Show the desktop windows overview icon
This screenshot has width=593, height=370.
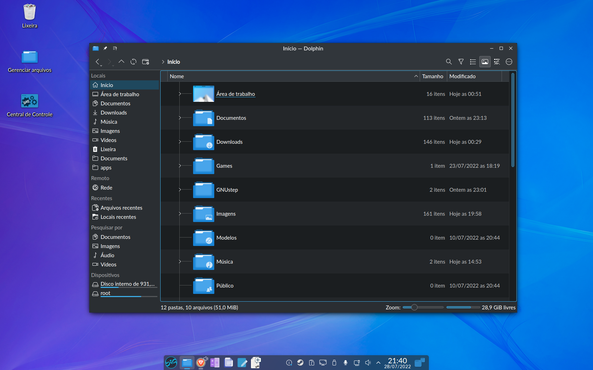tap(420, 362)
